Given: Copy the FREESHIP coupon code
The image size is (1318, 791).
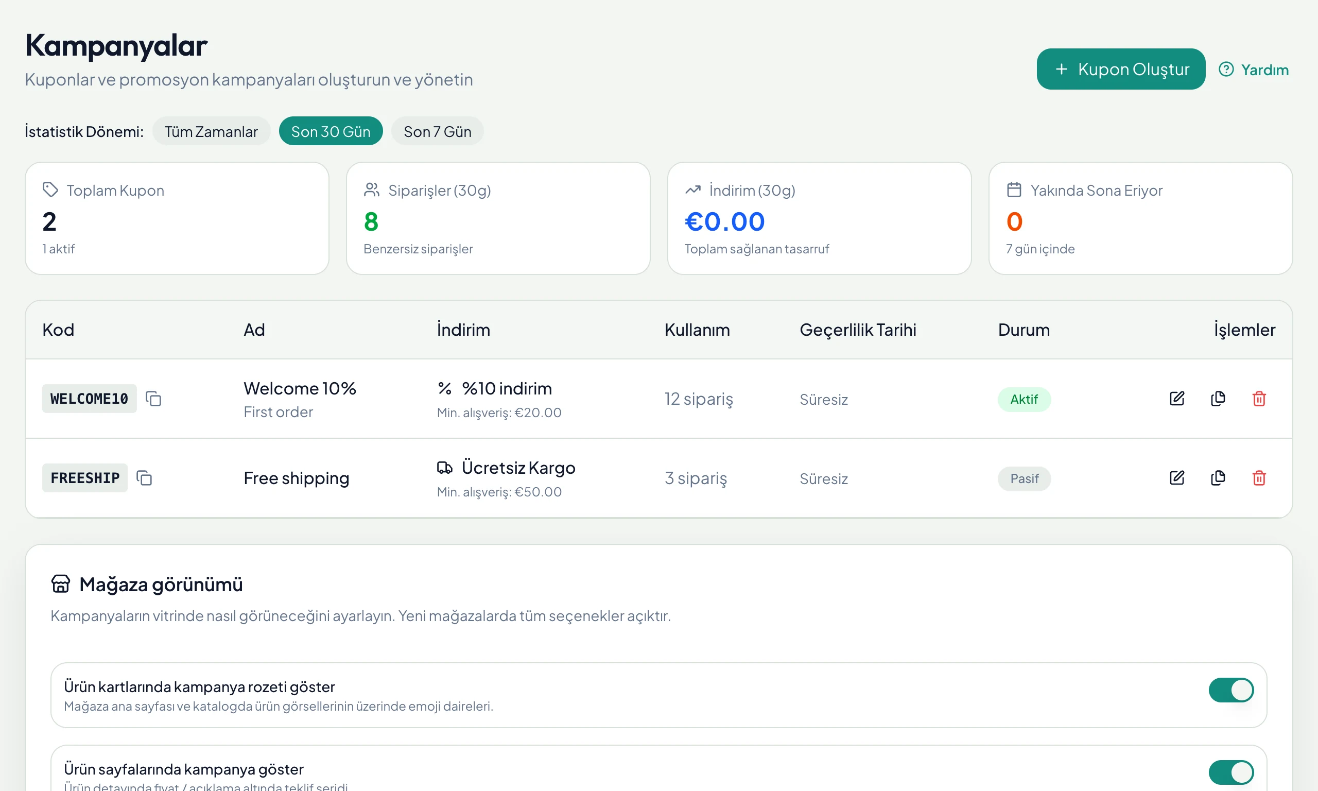Looking at the screenshot, I should (x=144, y=478).
